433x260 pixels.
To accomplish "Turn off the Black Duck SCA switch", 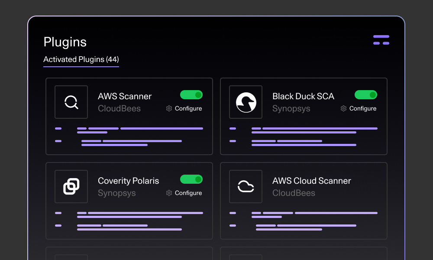I will 366,95.
